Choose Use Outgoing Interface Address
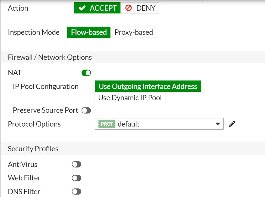Viewport: 265px width, 197px height. [148, 86]
